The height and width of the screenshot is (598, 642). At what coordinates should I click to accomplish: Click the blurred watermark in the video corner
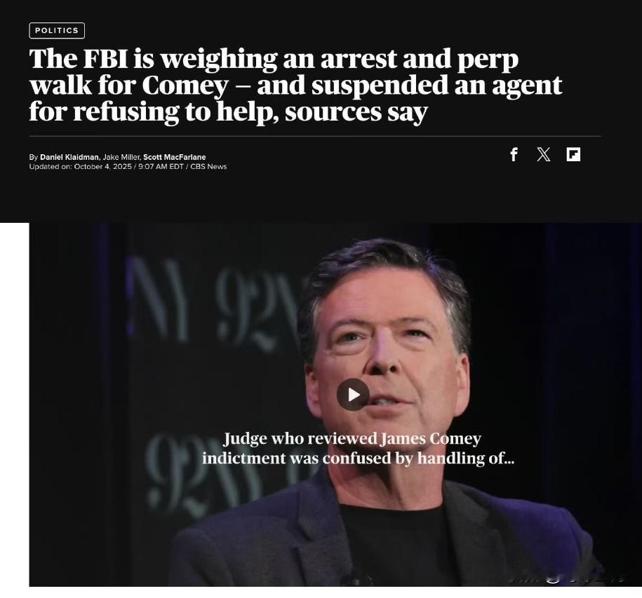coord(565,578)
